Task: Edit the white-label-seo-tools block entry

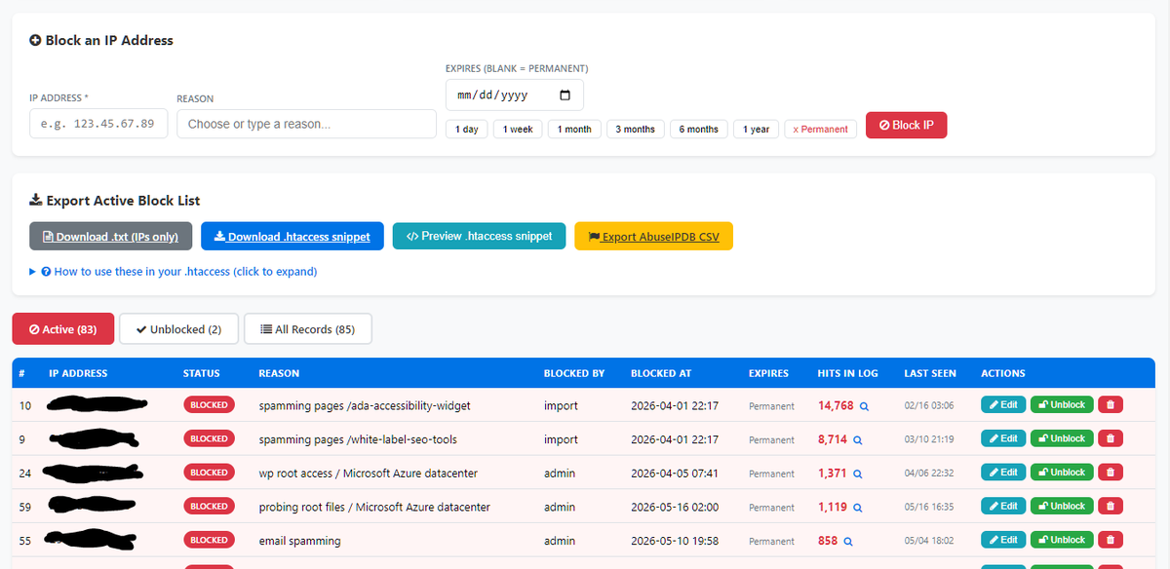Action: 1003,438
